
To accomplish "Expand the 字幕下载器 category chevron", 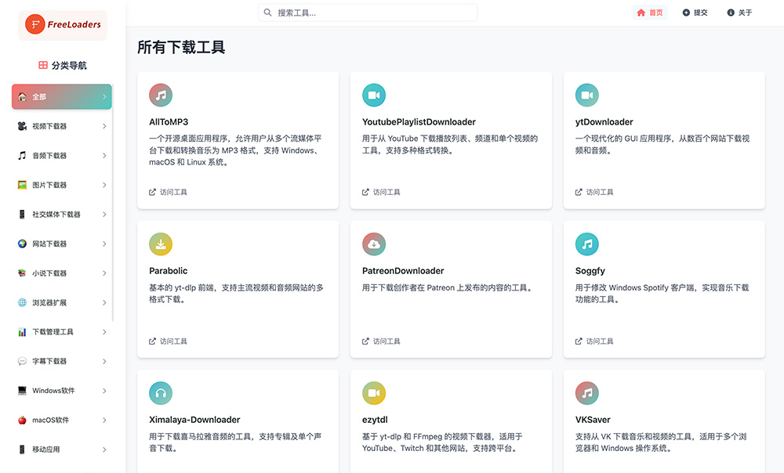I will pyautogui.click(x=104, y=361).
